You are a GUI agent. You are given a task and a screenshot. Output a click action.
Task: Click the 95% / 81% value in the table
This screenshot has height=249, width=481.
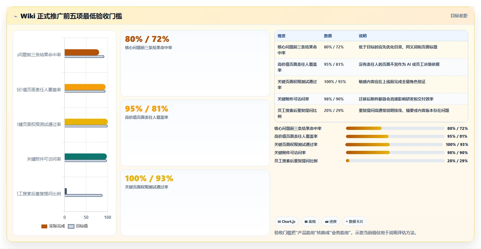pos(334,64)
